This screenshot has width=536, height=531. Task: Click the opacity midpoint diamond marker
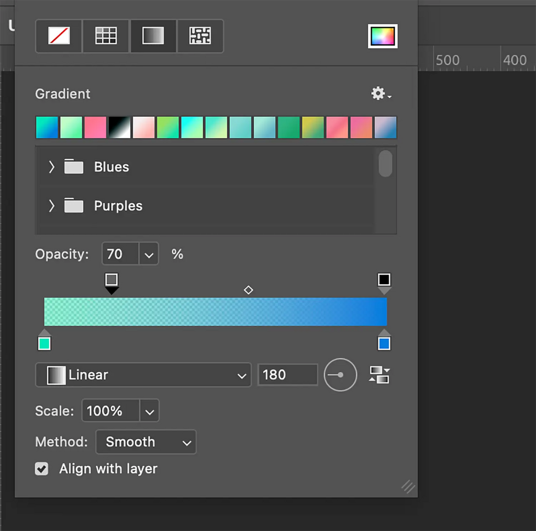[249, 290]
